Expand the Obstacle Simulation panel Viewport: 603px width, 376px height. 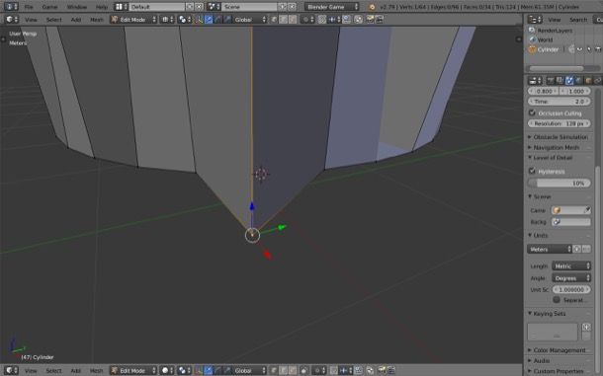(559, 137)
